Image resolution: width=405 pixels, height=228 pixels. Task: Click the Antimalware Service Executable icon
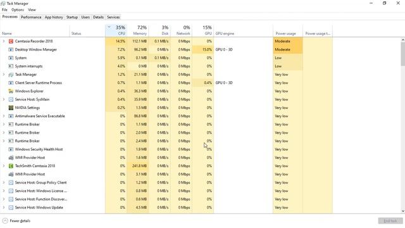click(x=11, y=116)
